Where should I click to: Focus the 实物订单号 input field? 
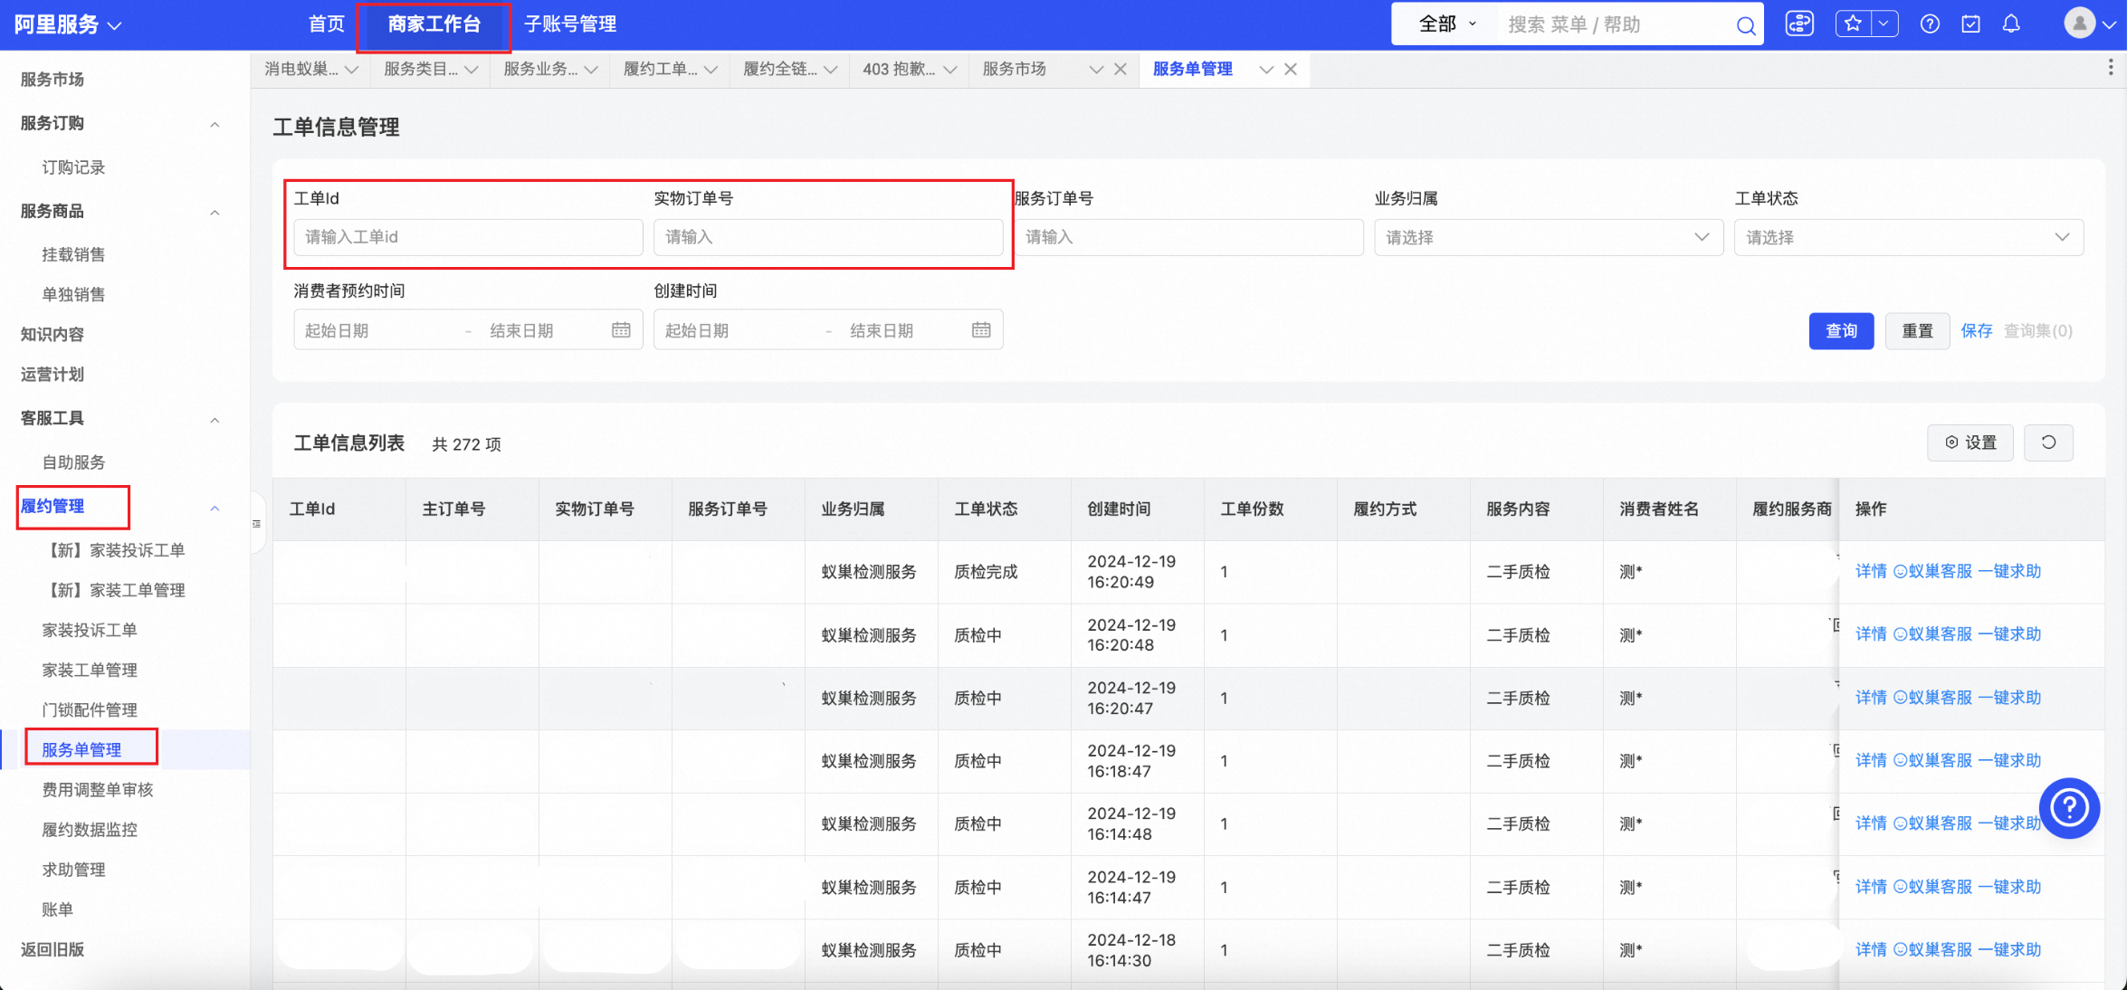(828, 237)
